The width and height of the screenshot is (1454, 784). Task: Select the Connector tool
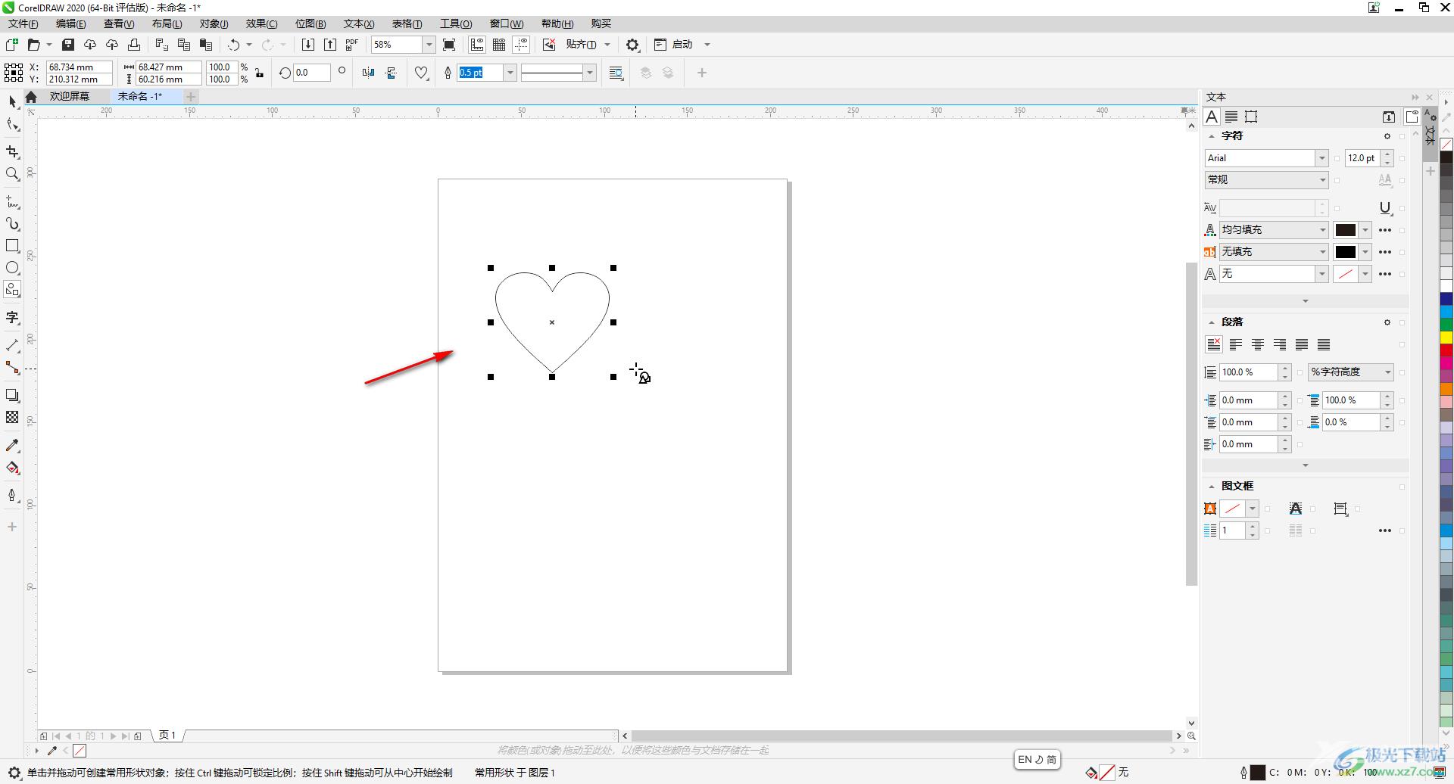coord(12,368)
